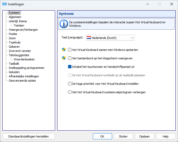Select Afhankelijke instellingen
Screen dimensions: 178x142
(x=24, y=76)
